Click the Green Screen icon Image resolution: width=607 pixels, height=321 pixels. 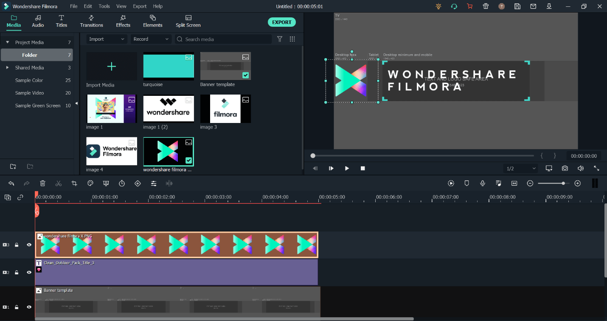click(106, 183)
